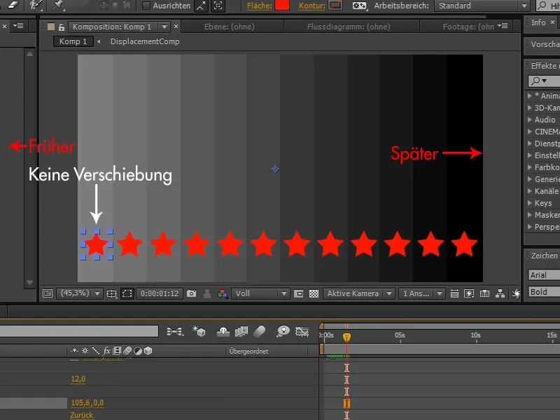Click the brainstorm lightbulb icon

point(283,331)
